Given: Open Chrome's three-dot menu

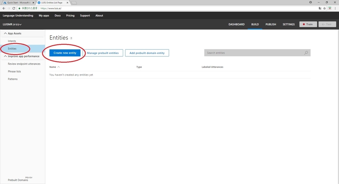Looking at the screenshot, I should click(x=335, y=8).
